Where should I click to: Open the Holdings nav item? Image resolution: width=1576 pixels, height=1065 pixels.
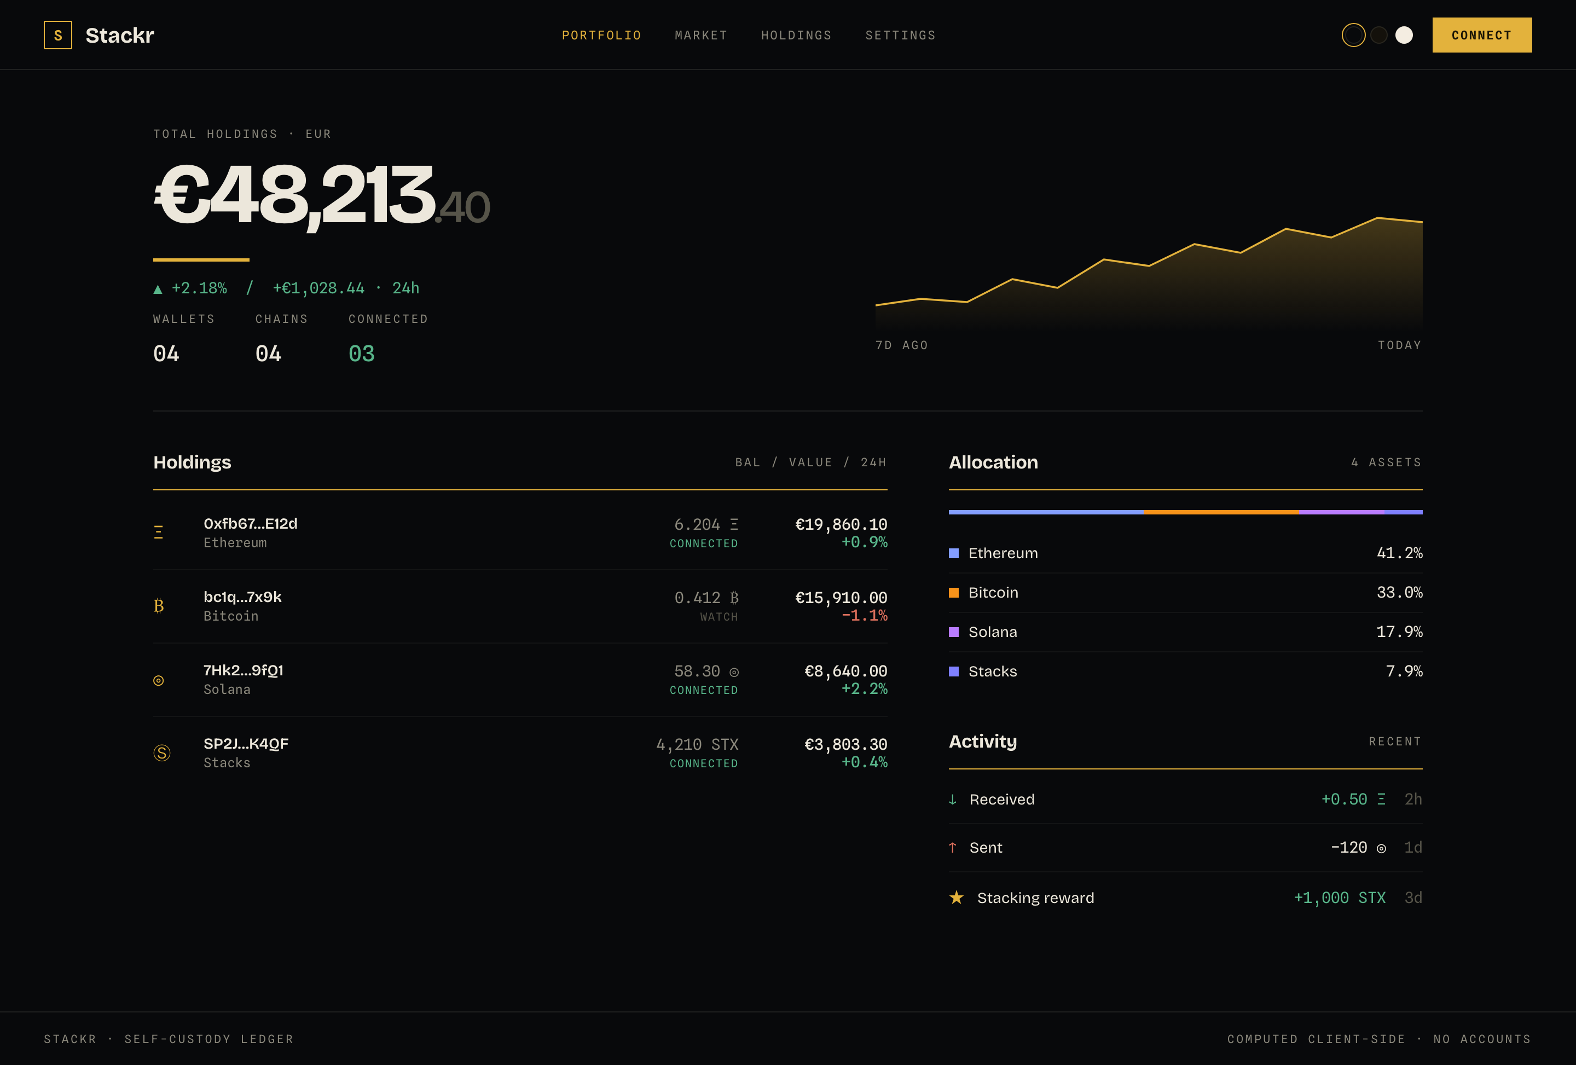[796, 35]
